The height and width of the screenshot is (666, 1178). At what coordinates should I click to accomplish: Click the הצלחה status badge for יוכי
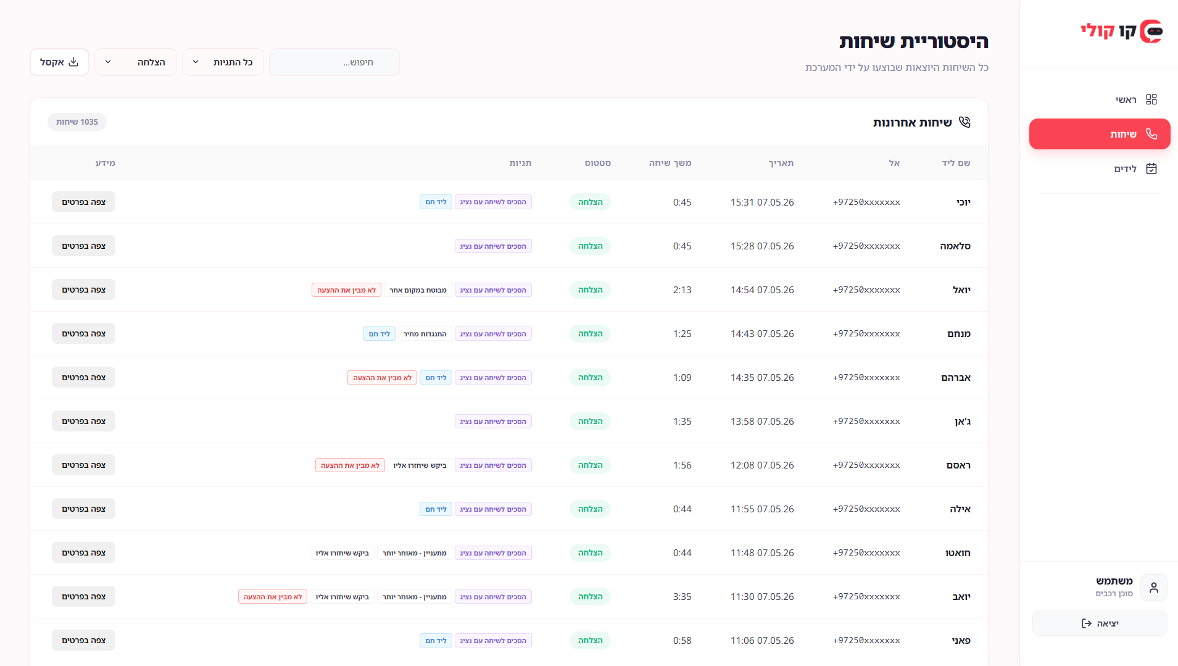[x=590, y=202]
